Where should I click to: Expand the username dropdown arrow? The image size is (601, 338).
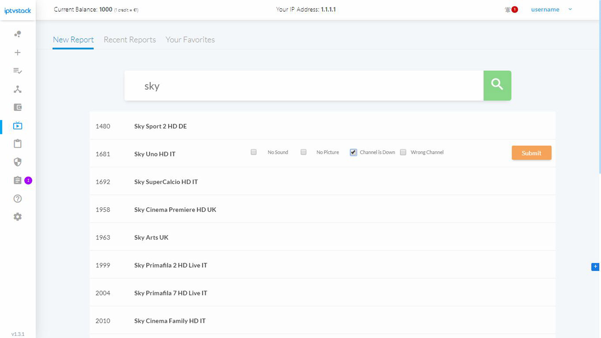coord(570,9)
